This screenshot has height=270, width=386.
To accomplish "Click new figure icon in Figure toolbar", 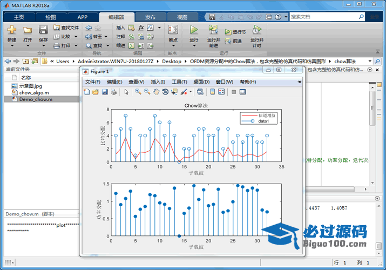I will [87, 92].
